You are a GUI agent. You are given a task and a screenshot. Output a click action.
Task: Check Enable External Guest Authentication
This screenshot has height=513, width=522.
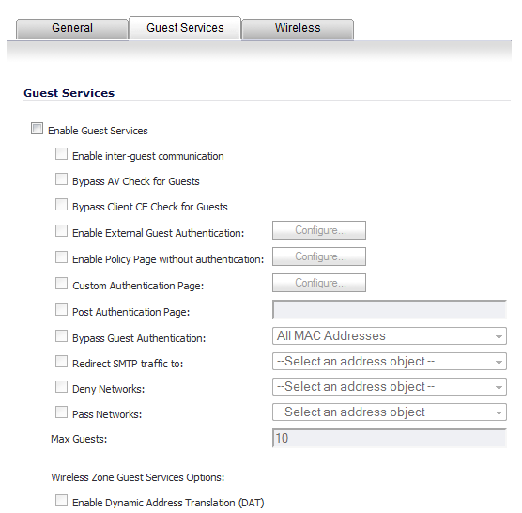(x=61, y=230)
